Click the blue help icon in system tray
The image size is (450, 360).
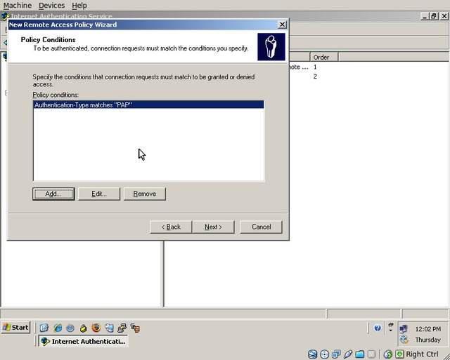coord(378,328)
